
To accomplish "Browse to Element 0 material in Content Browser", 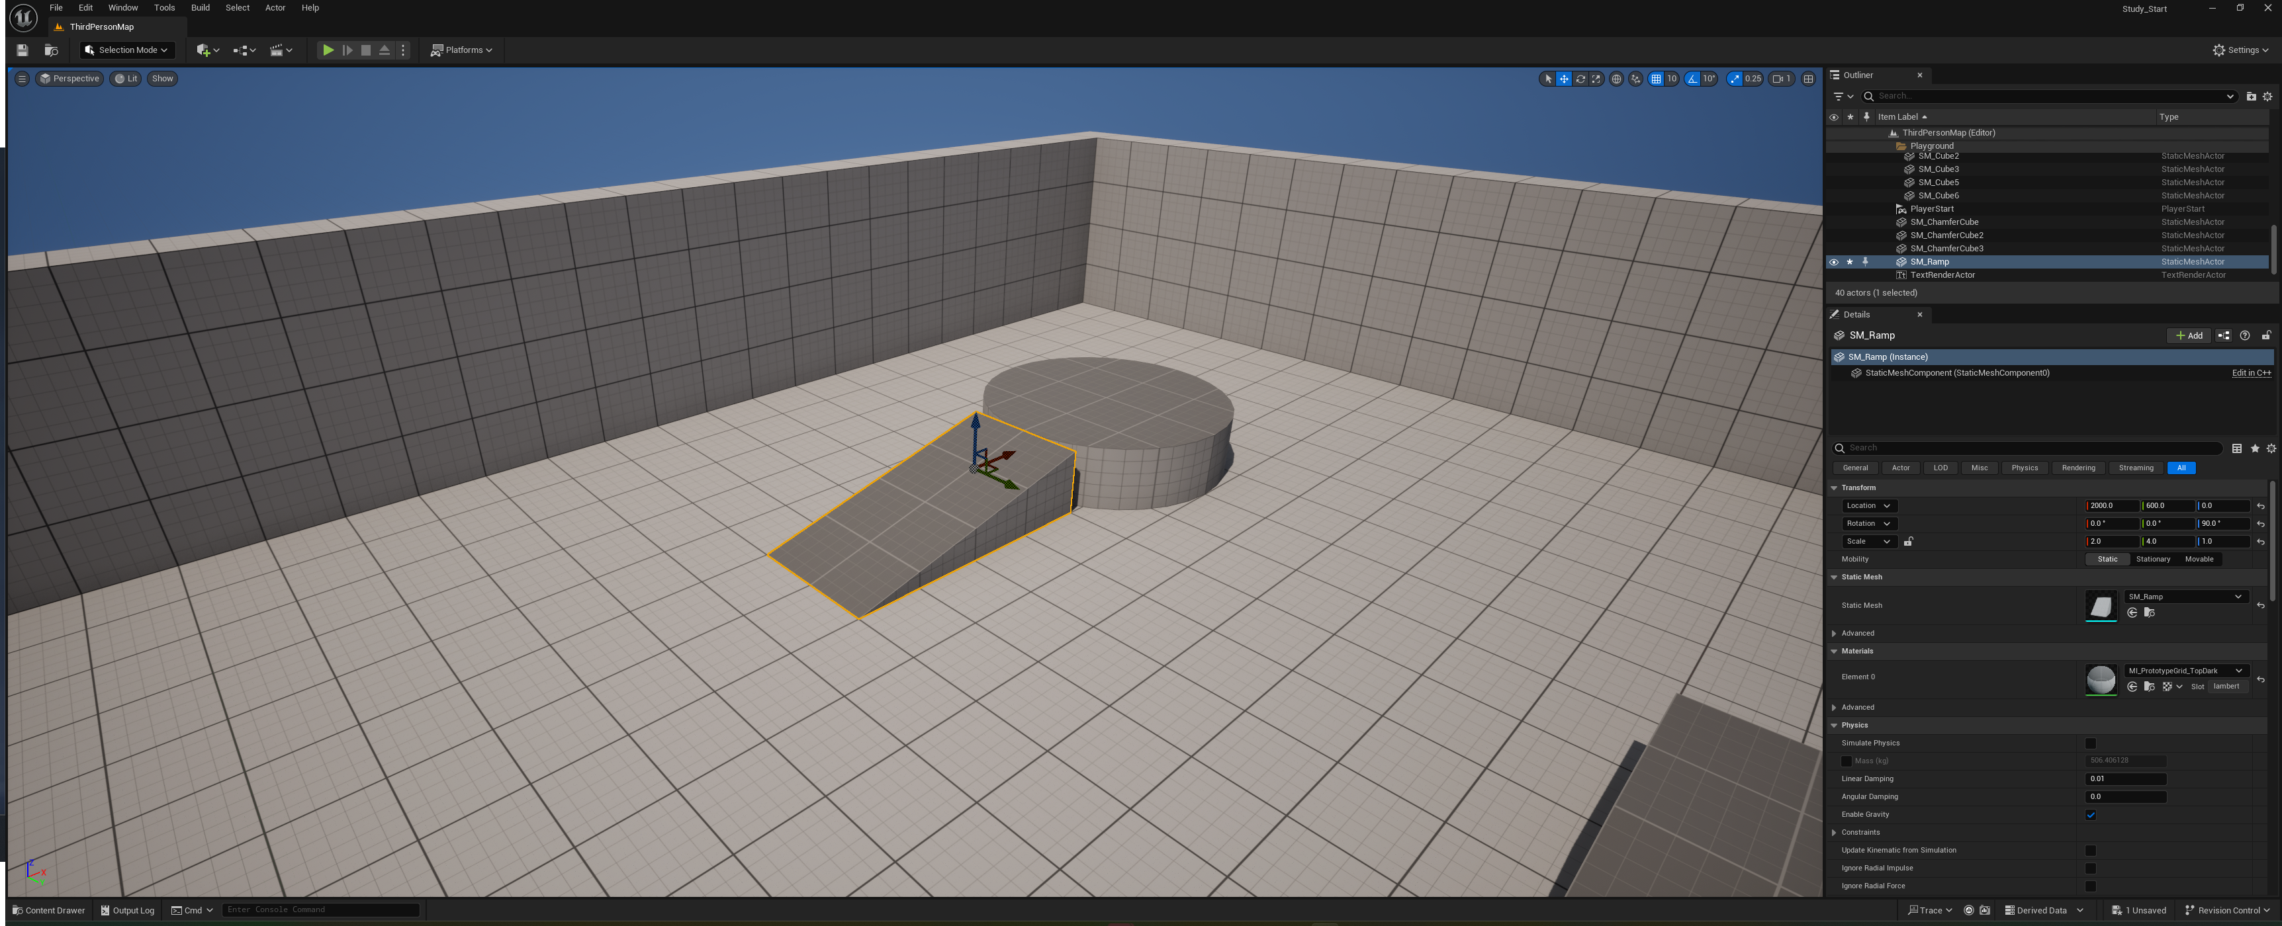I will tap(2149, 687).
